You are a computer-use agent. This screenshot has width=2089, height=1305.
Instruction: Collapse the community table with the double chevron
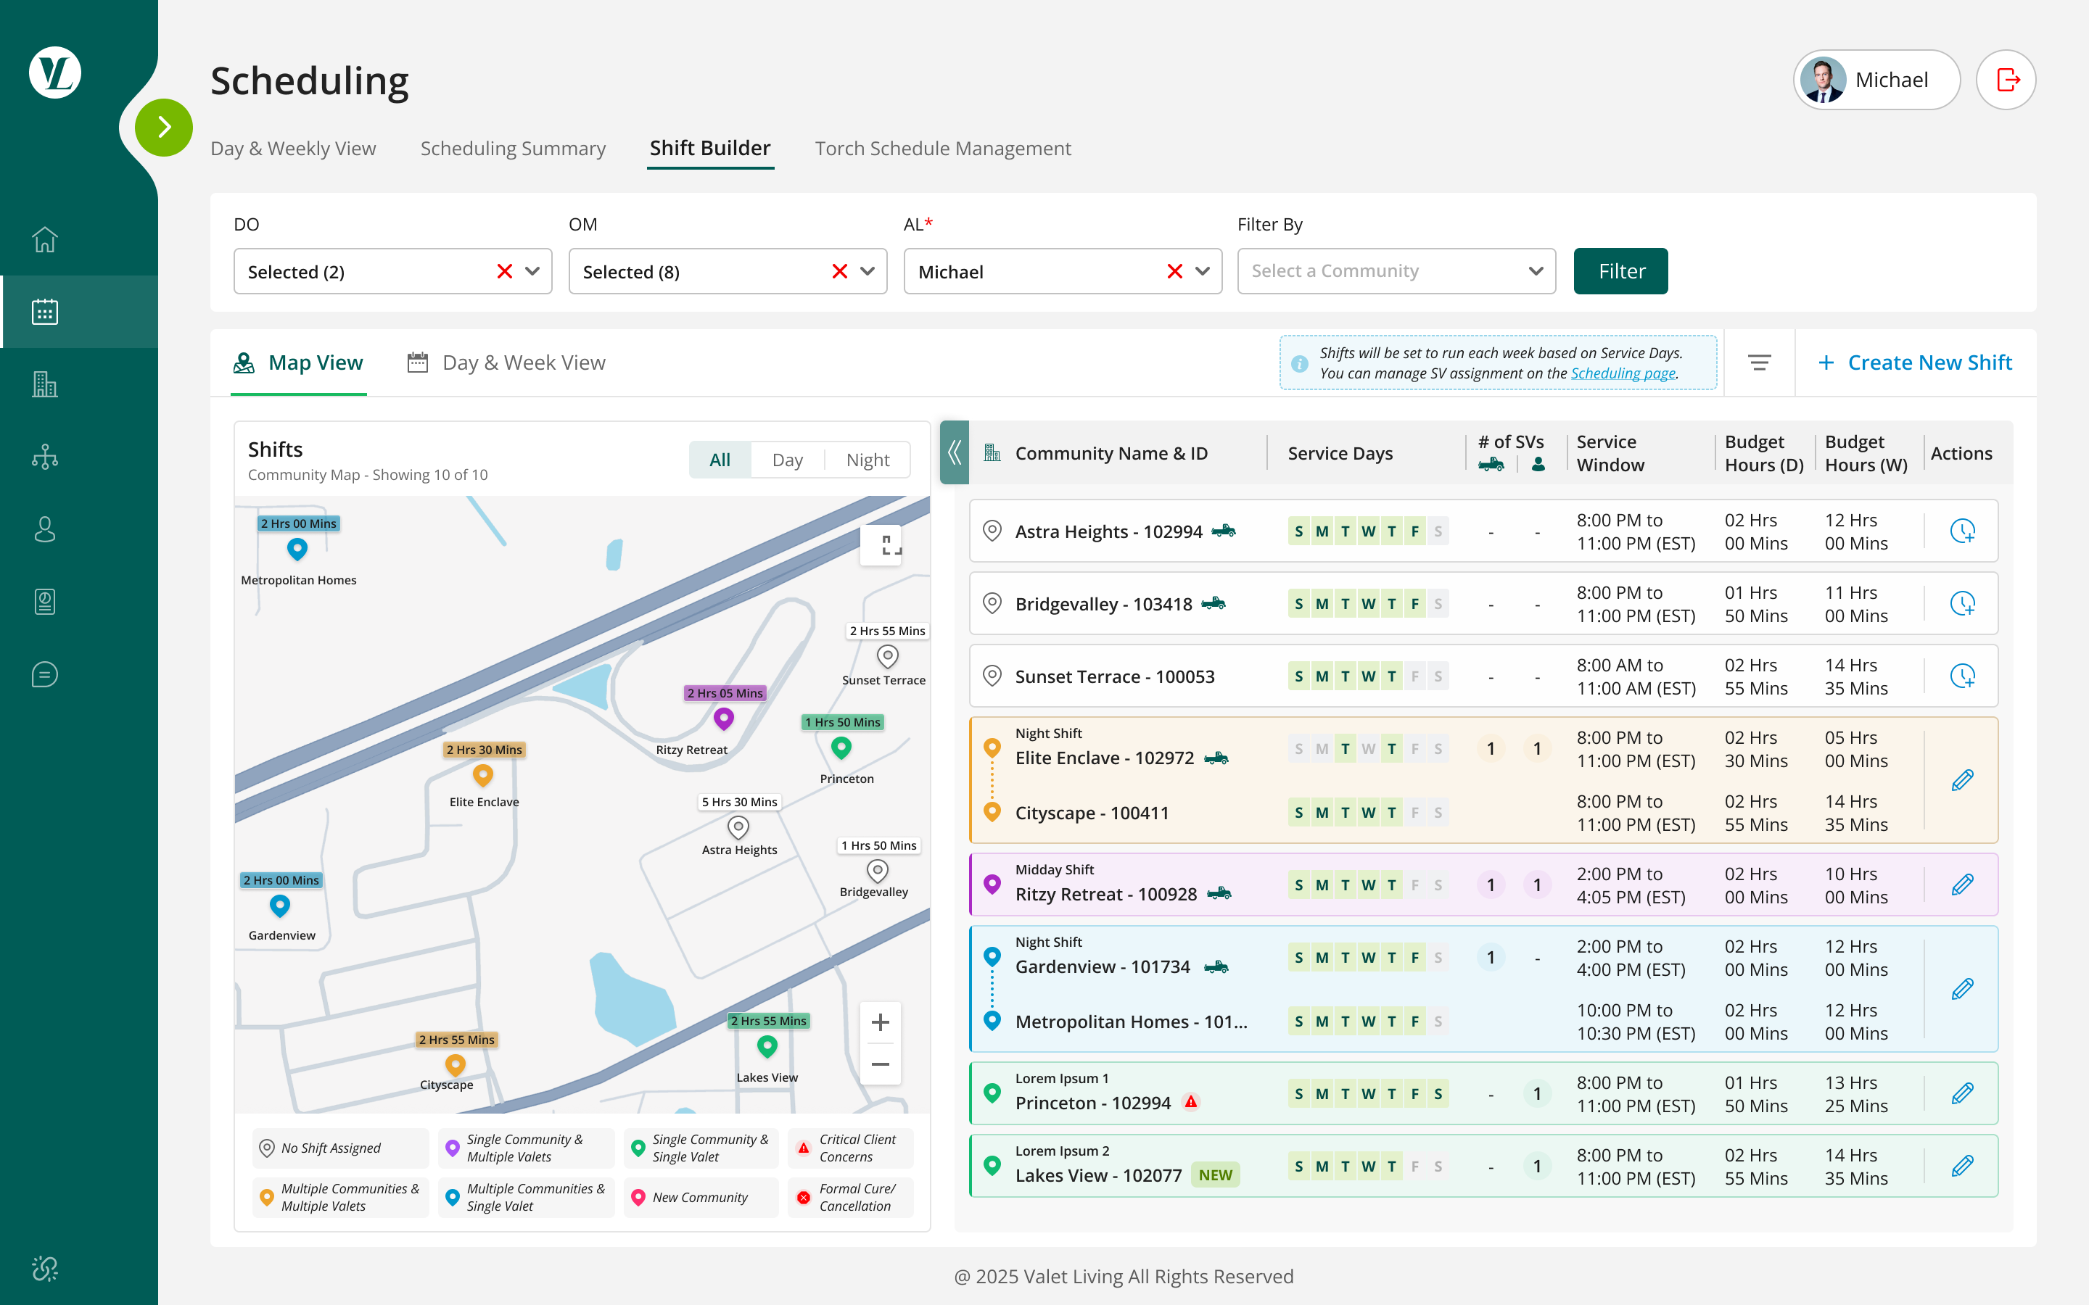(953, 452)
